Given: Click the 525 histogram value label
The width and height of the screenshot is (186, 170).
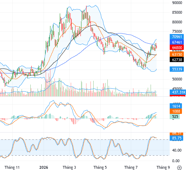Looking at the screenshot, I should point(175,117).
